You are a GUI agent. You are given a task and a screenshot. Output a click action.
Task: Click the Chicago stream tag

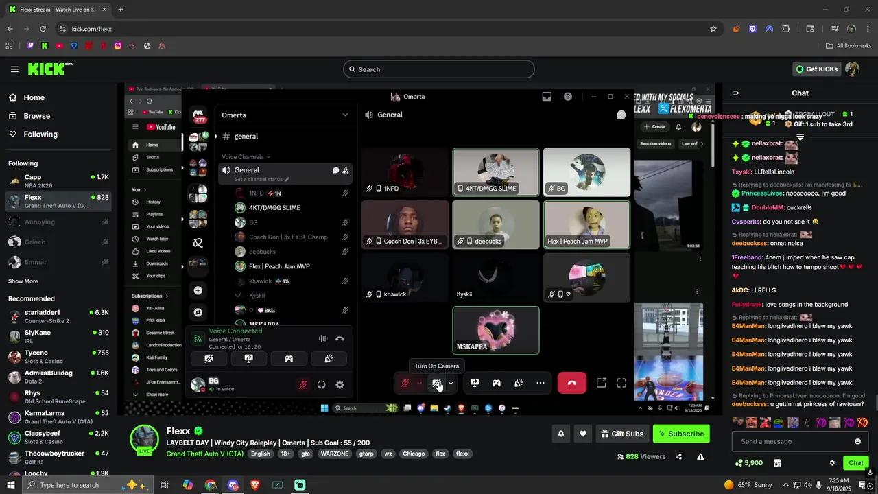tap(414, 454)
